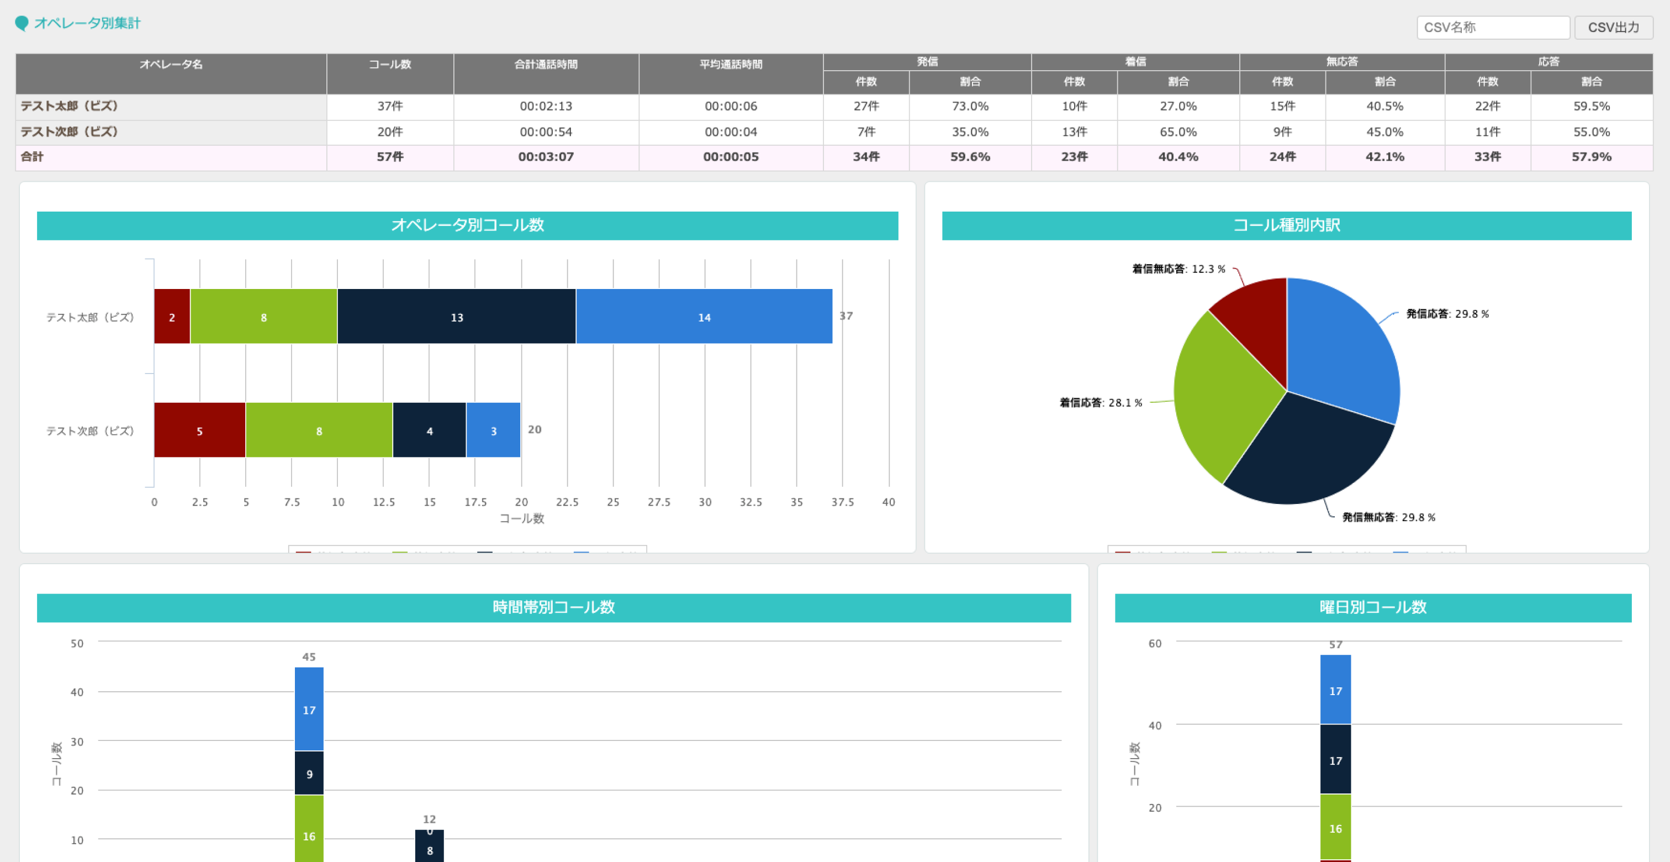The height and width of the screenshot is (862, 1670).
Task: Click the red segment 2 in テスト太郎 bar
Action: click(x=172, y=317)
